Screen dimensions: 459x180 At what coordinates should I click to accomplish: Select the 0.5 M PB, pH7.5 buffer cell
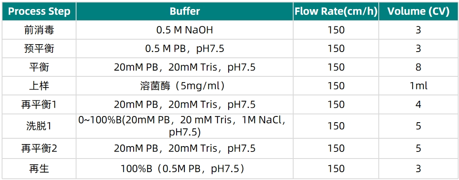click(185, 49)
